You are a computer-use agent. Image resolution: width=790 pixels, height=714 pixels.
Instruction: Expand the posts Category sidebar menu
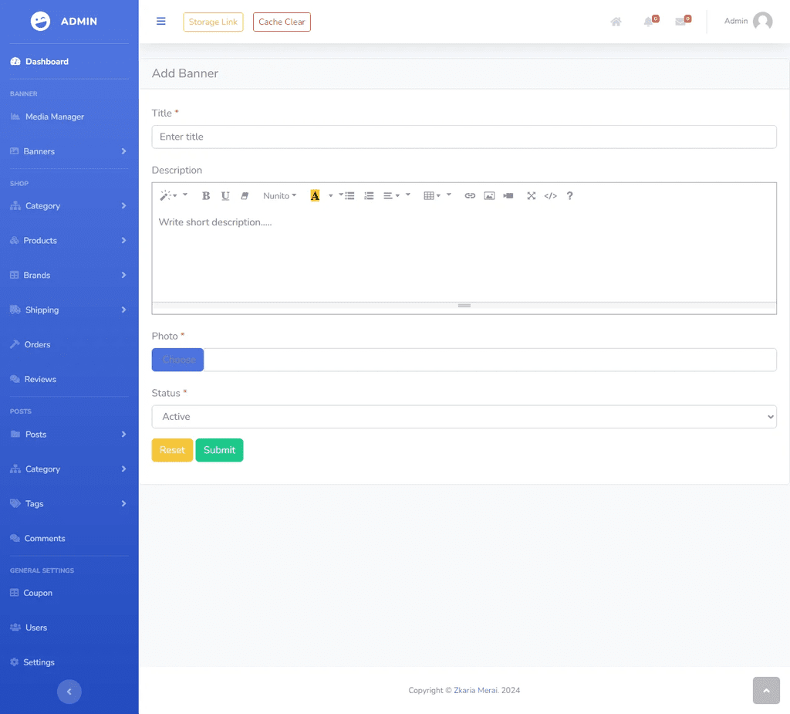pos(69,469)
